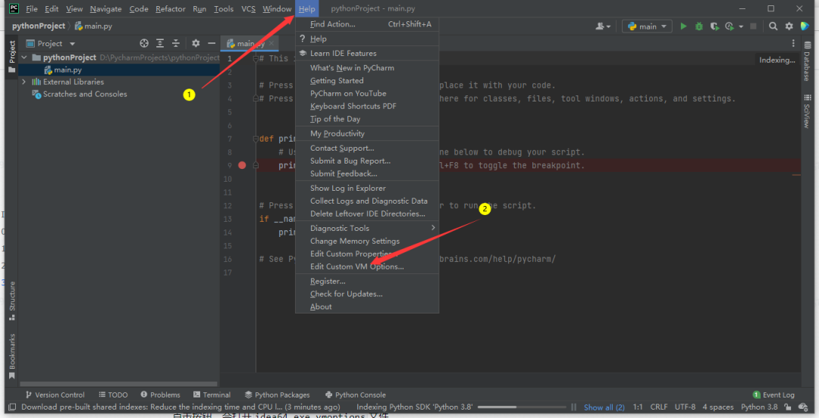Click tool windows quick access icon in status bar
819x418 pixels.
(x=12, y=407)
